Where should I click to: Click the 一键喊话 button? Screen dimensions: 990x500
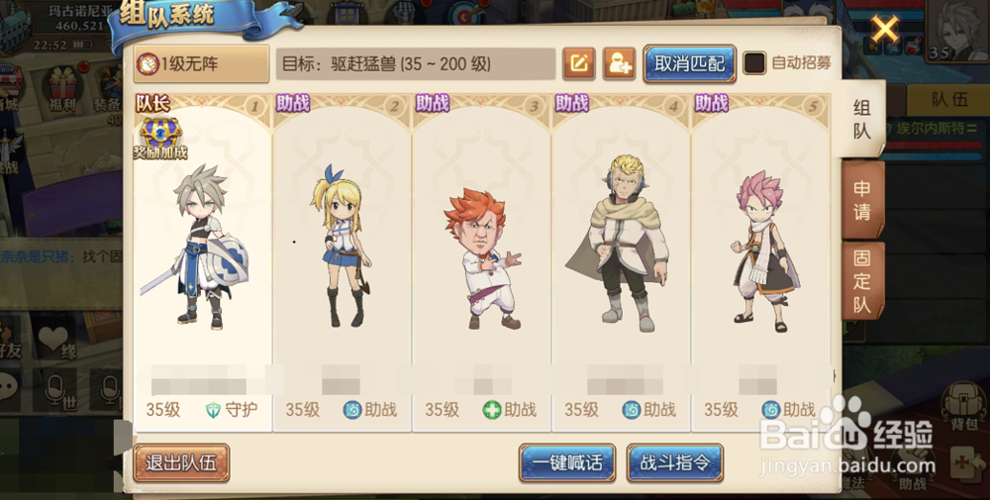(567, 462)
